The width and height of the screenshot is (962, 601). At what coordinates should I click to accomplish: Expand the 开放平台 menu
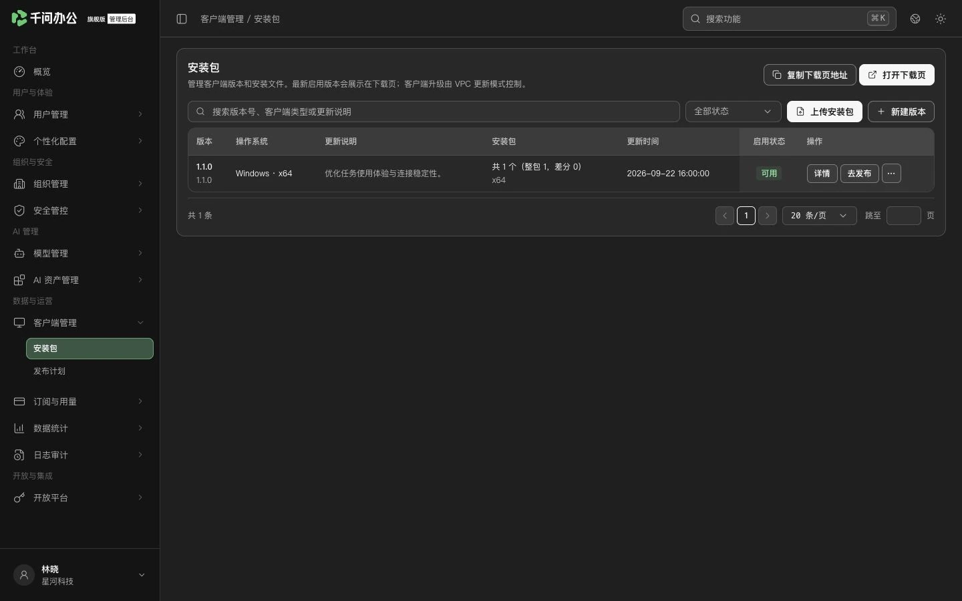(80, 497)
